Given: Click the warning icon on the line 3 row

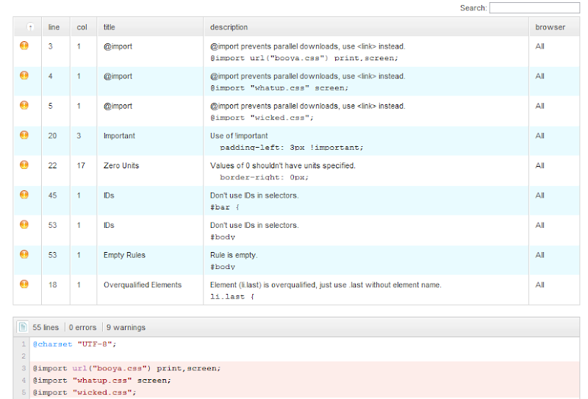Looking at the screenshot, I should pyautogui.click(x=24, y=46).
